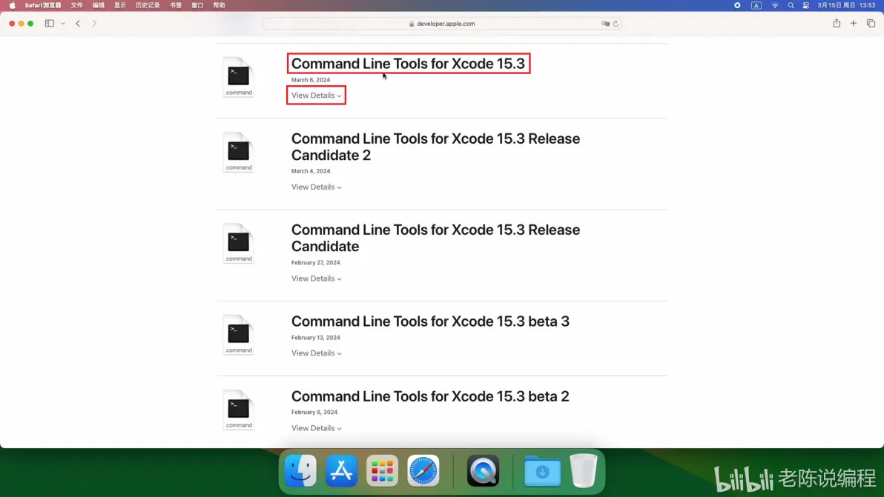The width and height of the screenshot is (884, 497).
Task: Toggle the Safari sidebar
Action: 50,24
